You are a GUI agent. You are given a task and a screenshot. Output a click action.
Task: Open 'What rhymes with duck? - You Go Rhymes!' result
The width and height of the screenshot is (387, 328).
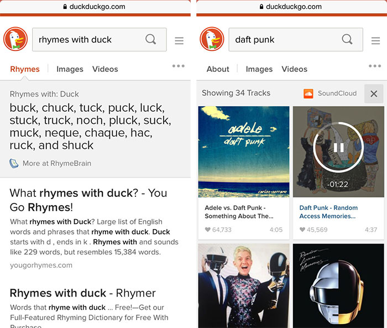coord(88,200)
